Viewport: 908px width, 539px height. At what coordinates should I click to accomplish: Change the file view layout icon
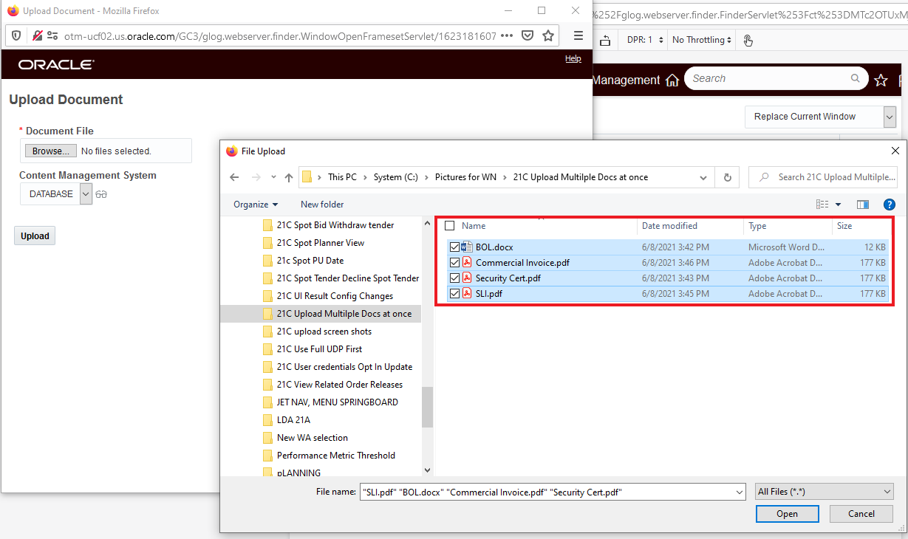click(822, 205)
